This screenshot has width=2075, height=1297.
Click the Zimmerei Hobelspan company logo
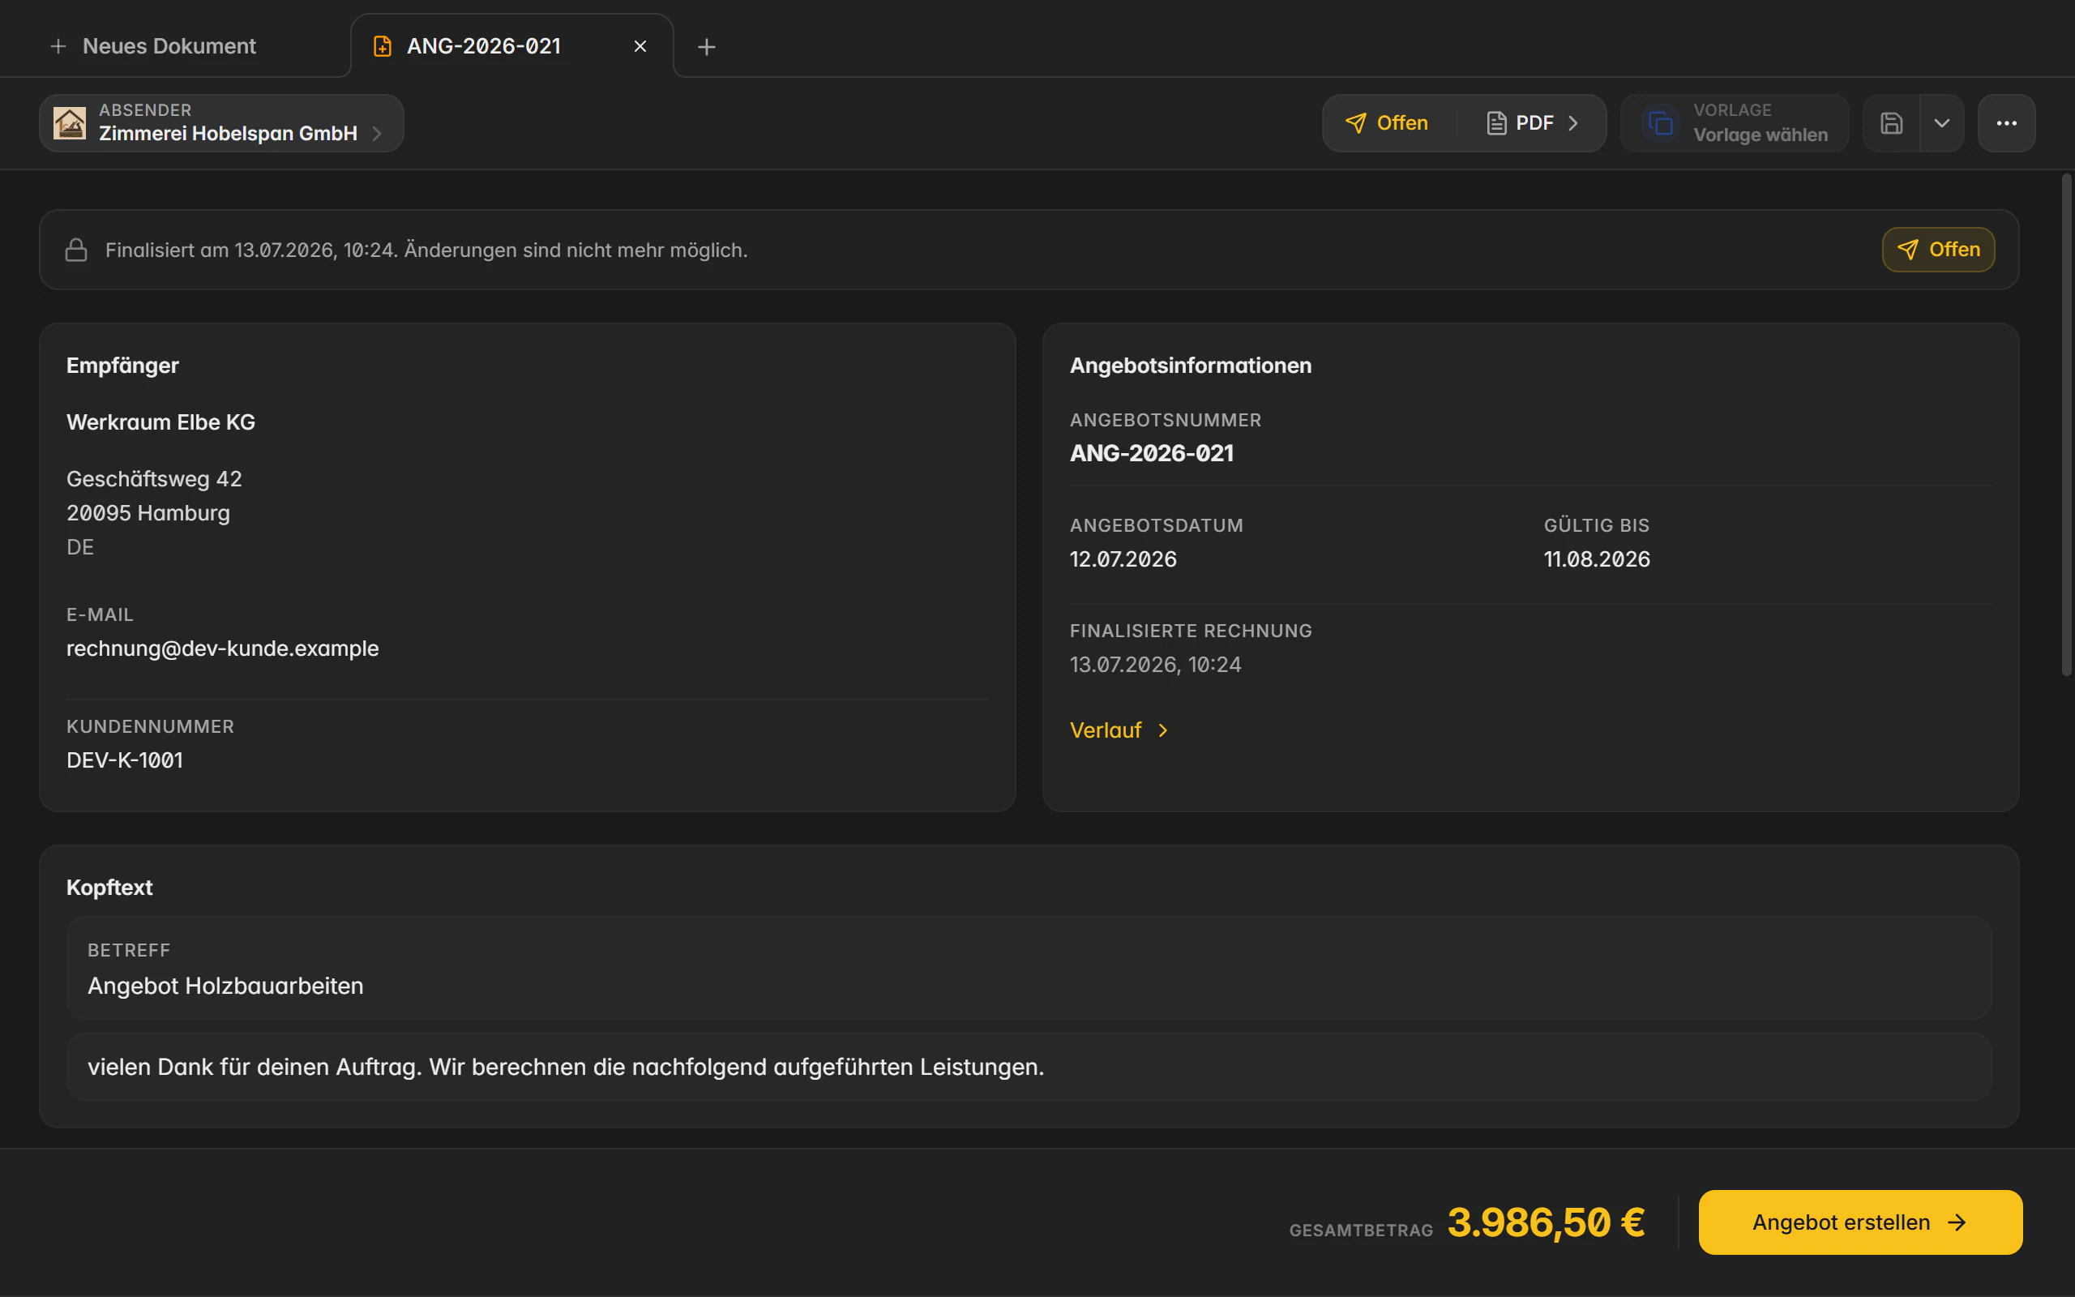70,122
